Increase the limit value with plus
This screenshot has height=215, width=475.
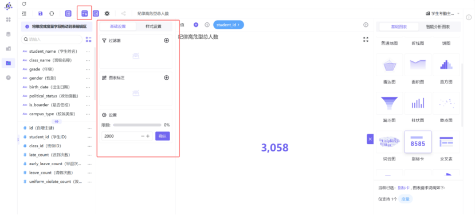[x=148, y=136]
